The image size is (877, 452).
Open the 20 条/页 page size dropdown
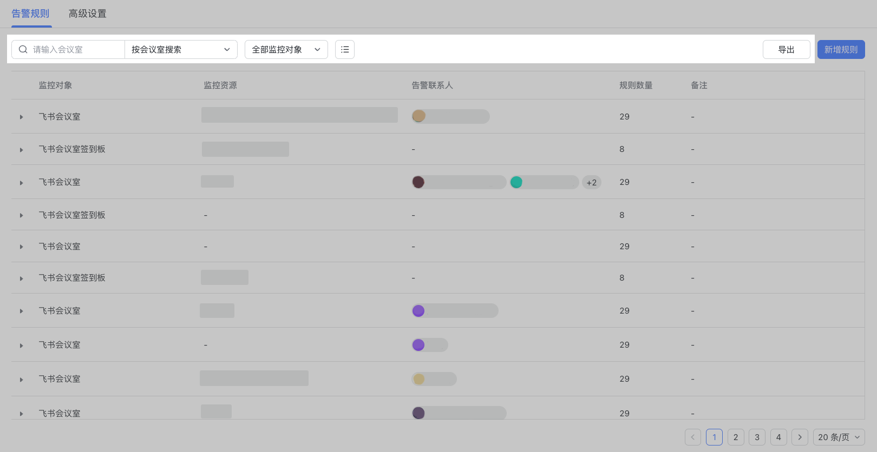coord(839,437)
